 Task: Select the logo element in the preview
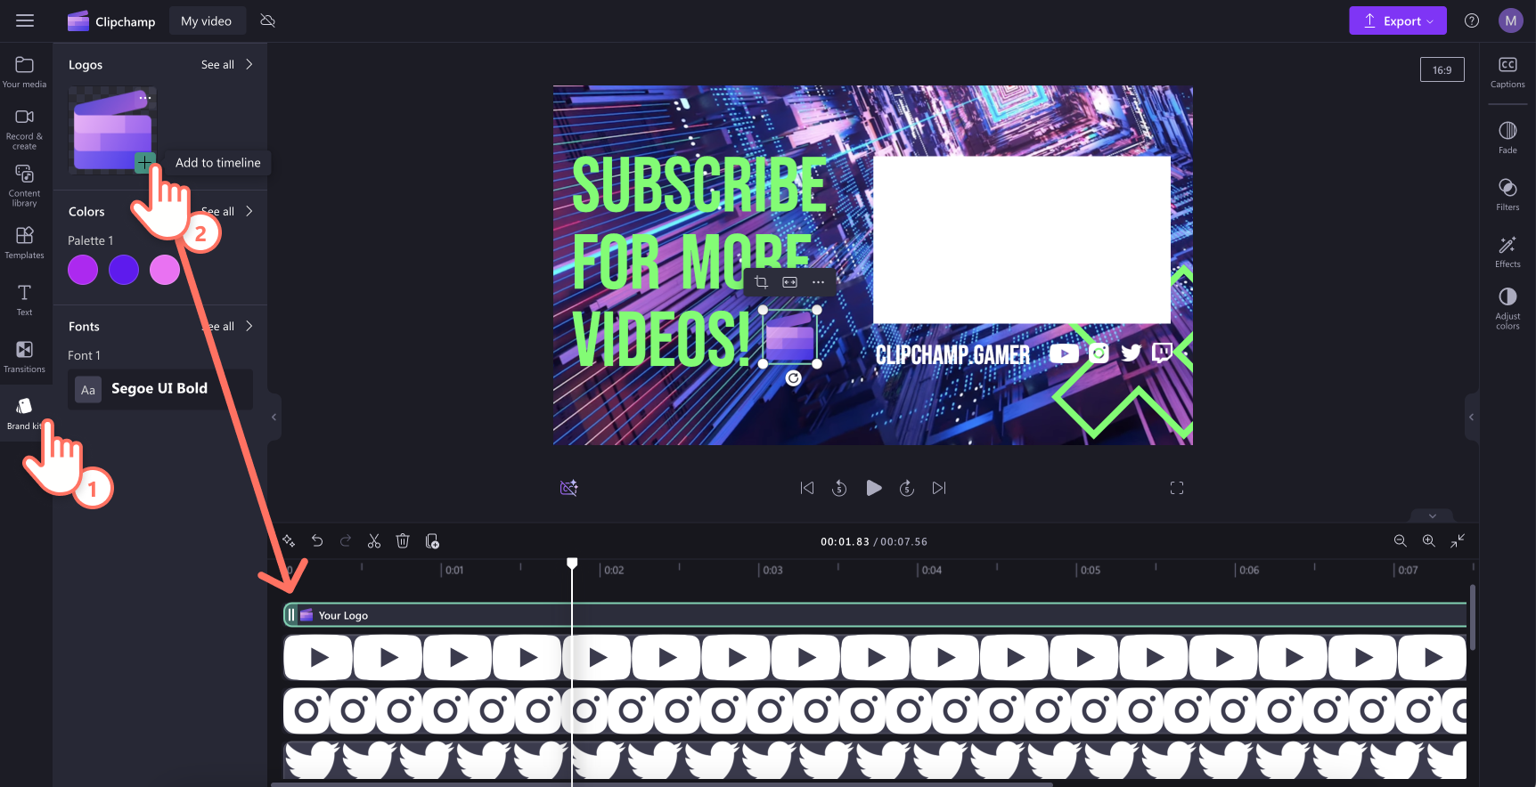[x=790, y=337]
